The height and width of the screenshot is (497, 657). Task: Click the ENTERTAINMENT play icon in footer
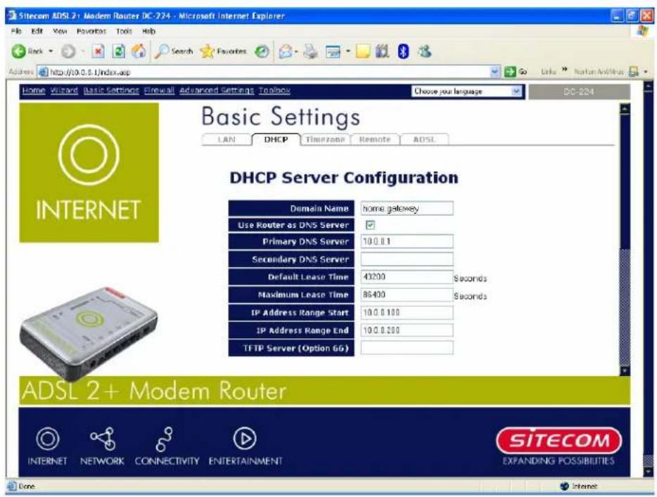coord(245,439)
